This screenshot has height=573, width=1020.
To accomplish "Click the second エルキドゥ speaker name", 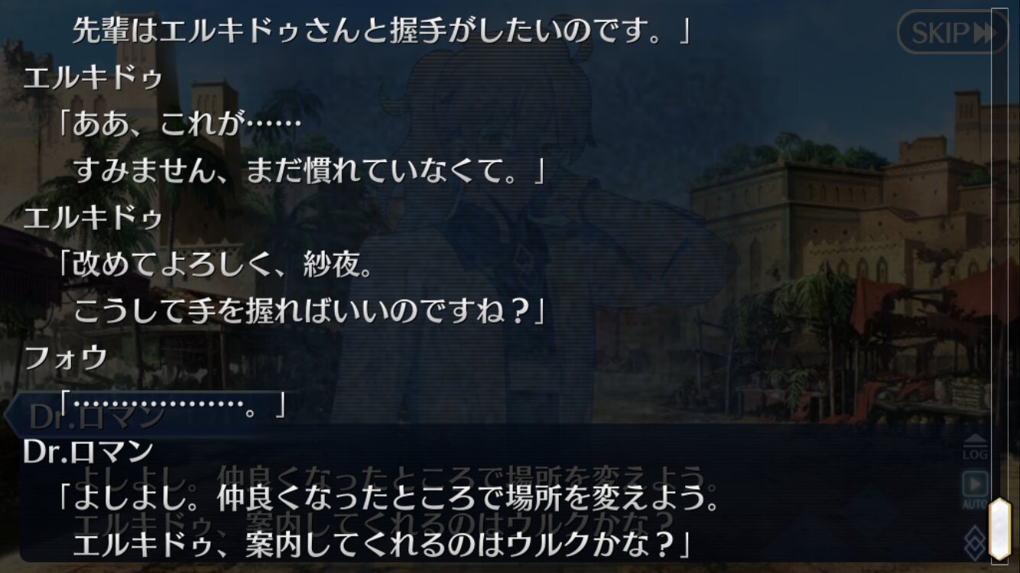I will (x=93, y=218).
